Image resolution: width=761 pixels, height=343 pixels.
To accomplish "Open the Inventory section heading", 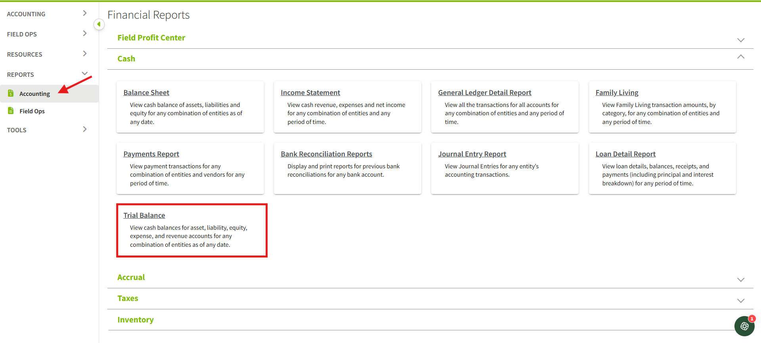I will pos(136,320).
